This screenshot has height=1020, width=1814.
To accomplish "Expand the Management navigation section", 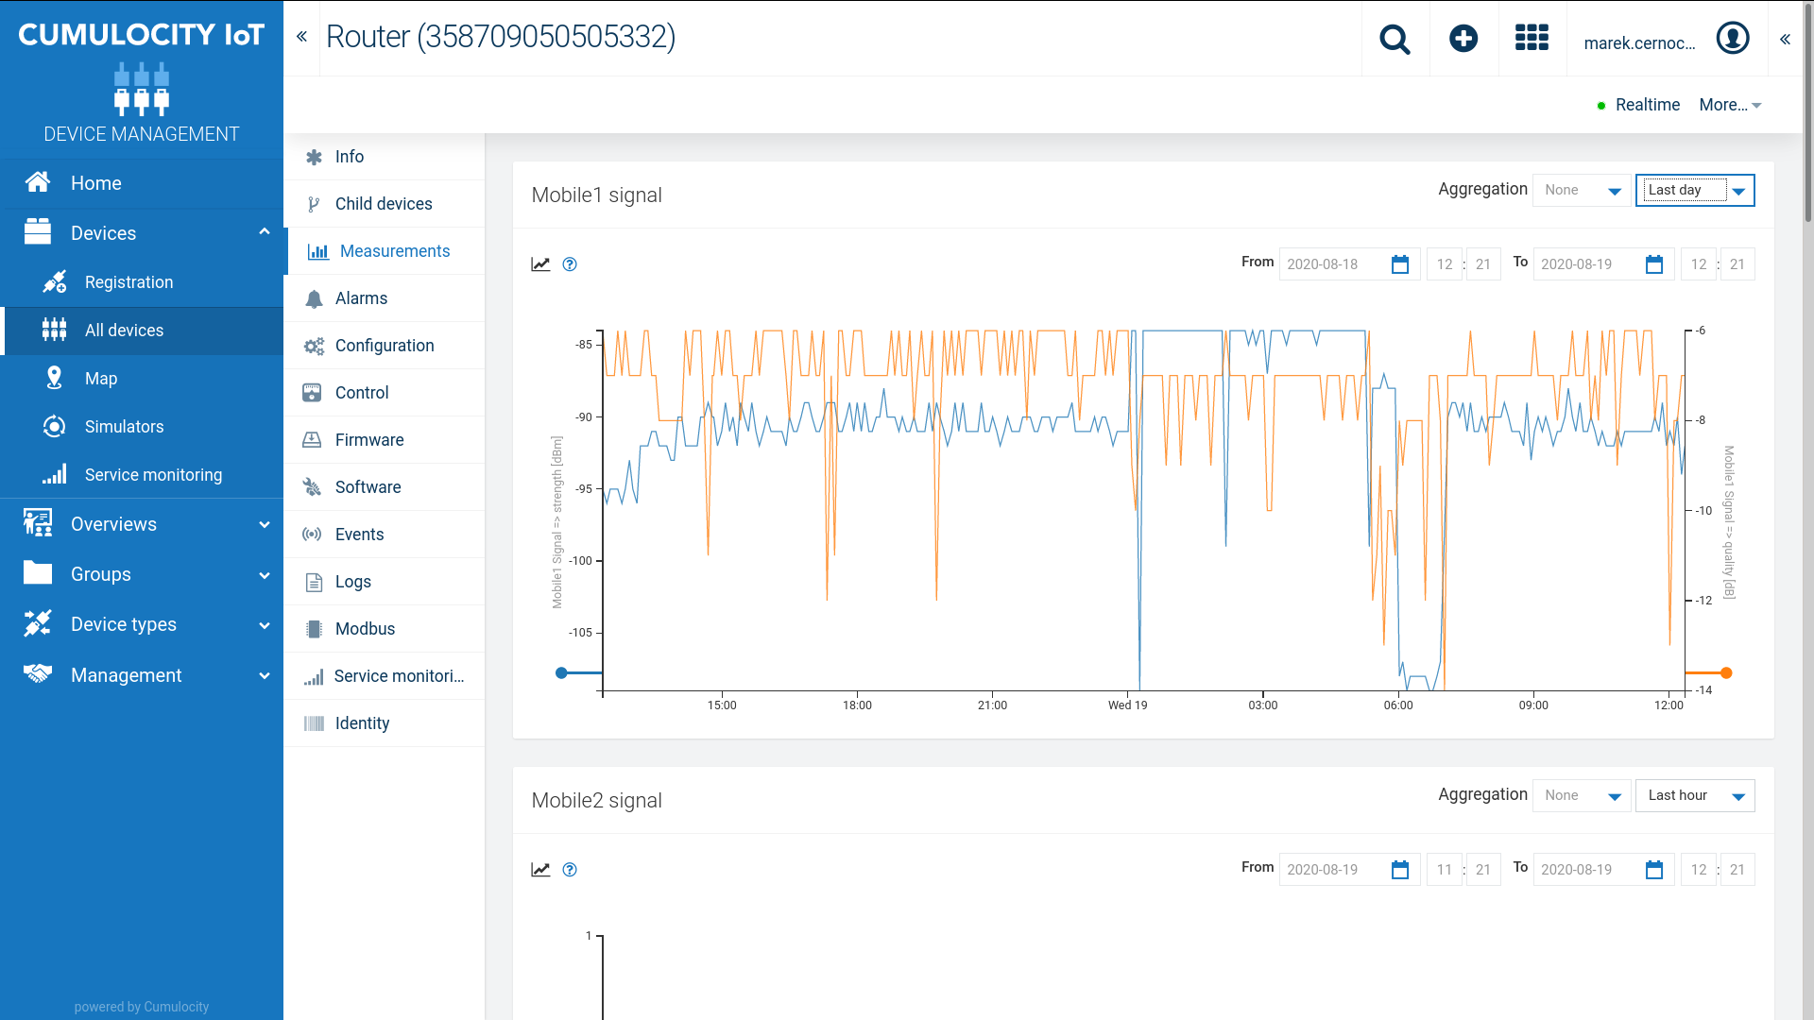I will (265, 675).
